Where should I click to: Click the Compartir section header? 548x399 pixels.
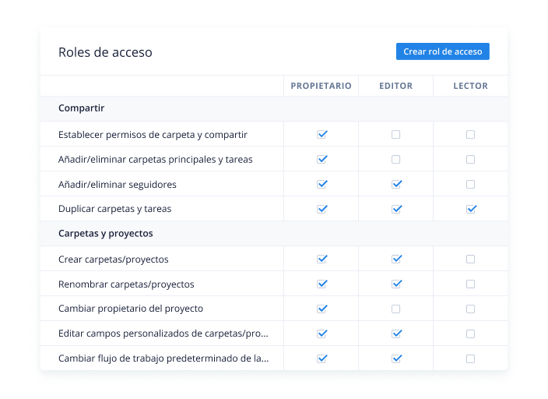[x=81, y=108]
